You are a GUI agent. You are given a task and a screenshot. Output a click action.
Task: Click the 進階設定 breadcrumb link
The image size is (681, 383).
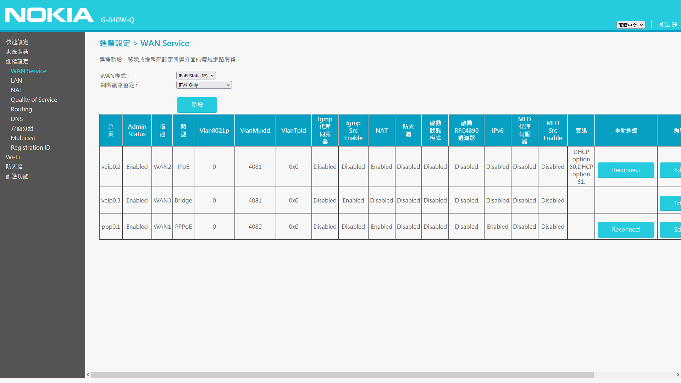115,43
